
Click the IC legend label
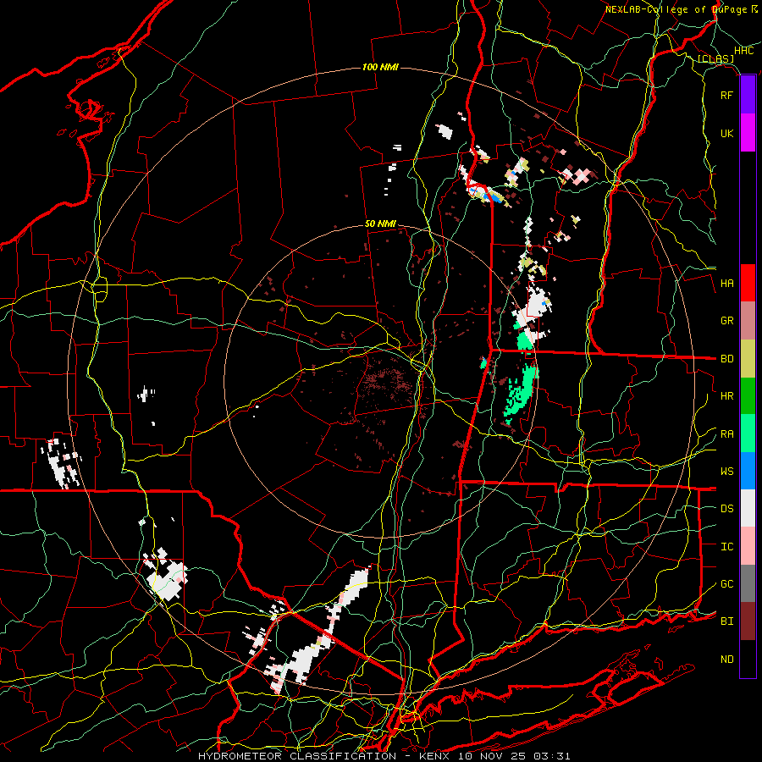726,547
